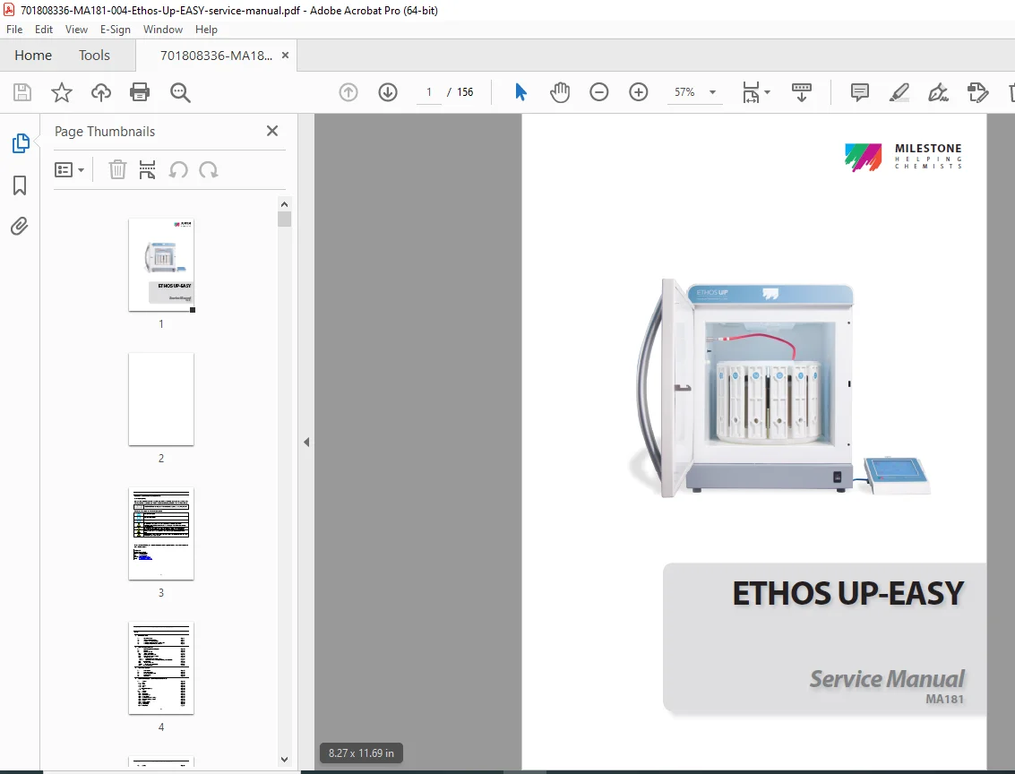Select the Highlight text pen
Image resolution: width=1015 pixels, height=774 pixels.
click(899, 92)
